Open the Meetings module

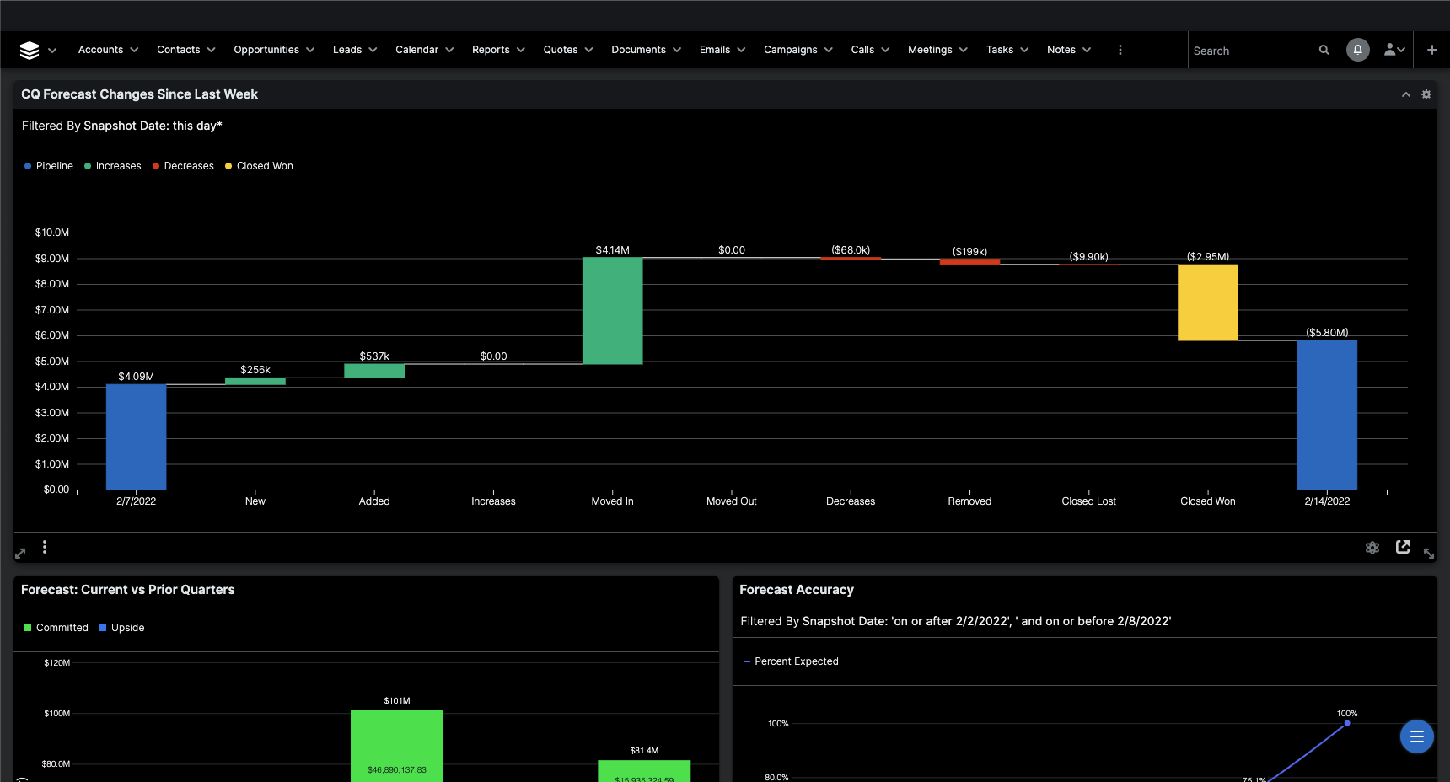[930, 50]
